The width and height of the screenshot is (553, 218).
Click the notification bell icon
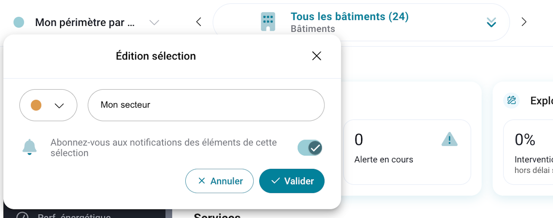(29, 147)
